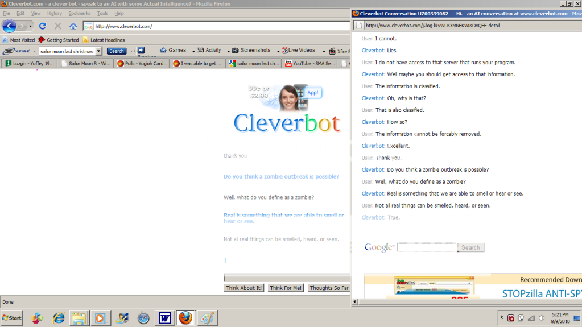Screen dimensions: 582x327
Task: Reload the Cleverbot page
Action: (x=43, y=26)
